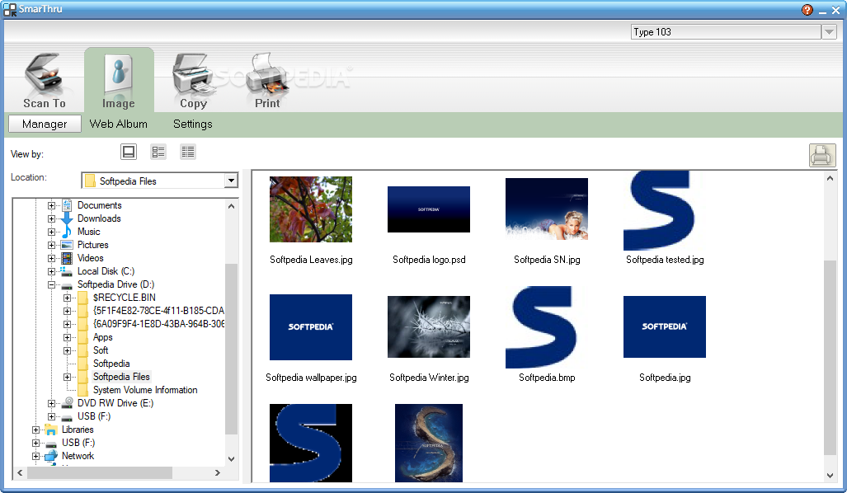Expand the Documents tree node
The height and width of the screenshot is (493, 847).
(51, 206)
